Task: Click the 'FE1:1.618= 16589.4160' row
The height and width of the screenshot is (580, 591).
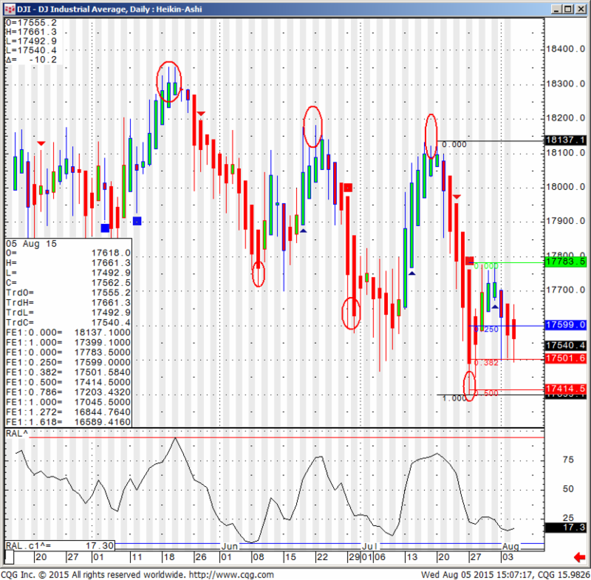Action: pos(68,422)
